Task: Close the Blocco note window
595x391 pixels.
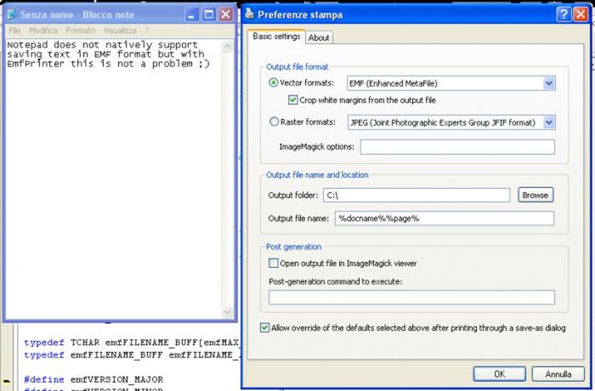Action: pos(226,15)
